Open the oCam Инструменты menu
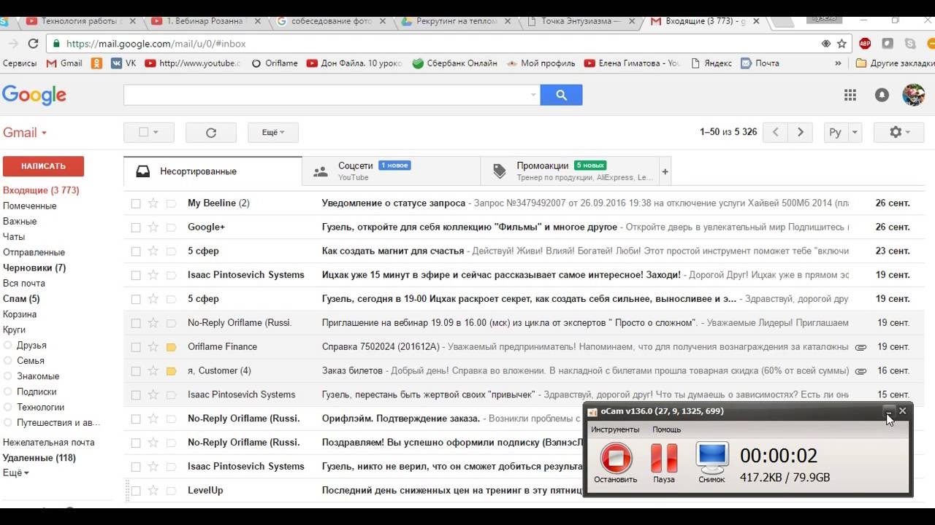The width and height of the screenshot is (935, 525). (615, 430)
